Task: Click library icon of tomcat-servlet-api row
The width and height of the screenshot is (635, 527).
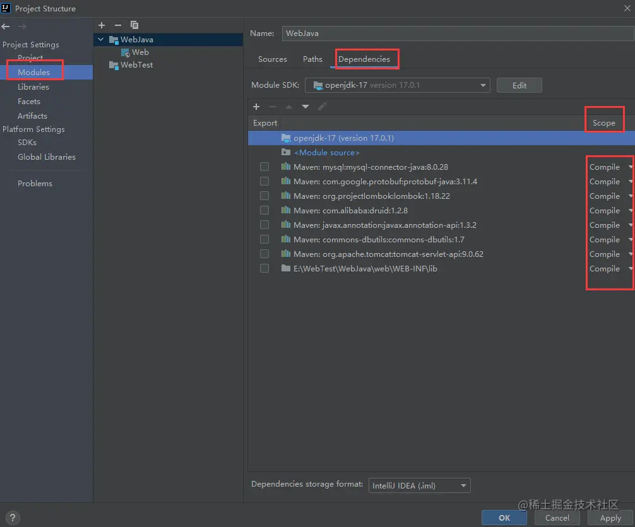Action: [x=286, y=254]
